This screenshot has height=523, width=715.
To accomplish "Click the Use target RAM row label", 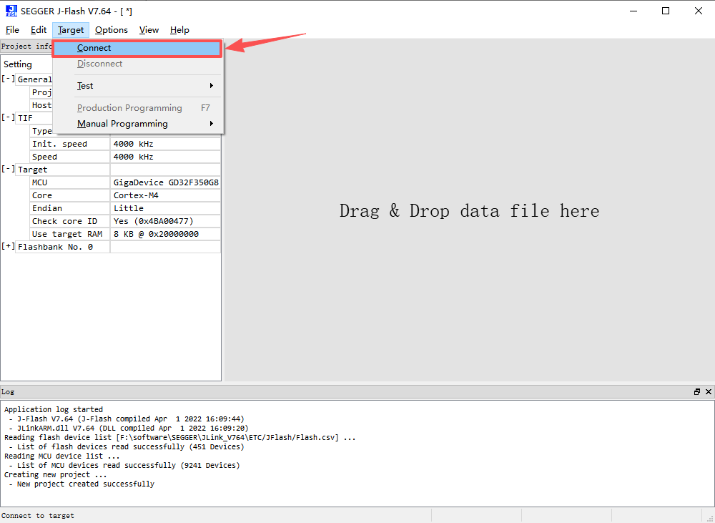I will coord(70,234).
